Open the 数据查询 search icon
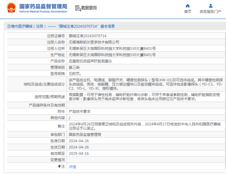Viewport: 226px width, 174px height. (78, 8)
